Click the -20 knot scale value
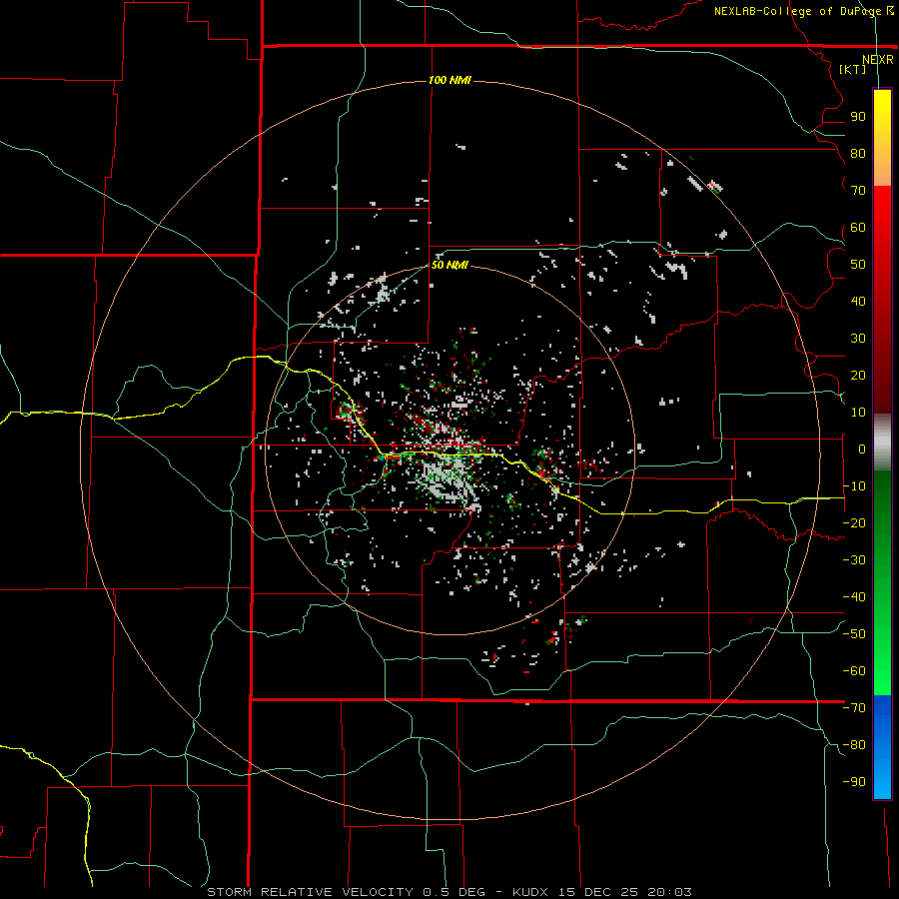The width and height of the screenshot is (899, 899). coord(854,522)
